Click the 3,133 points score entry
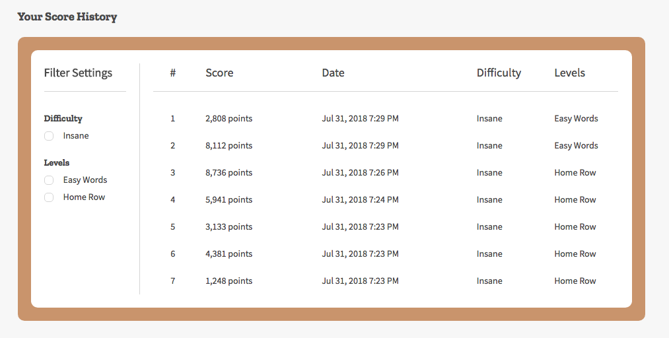Viewport: 669px width, 338px height. (229, 227)
